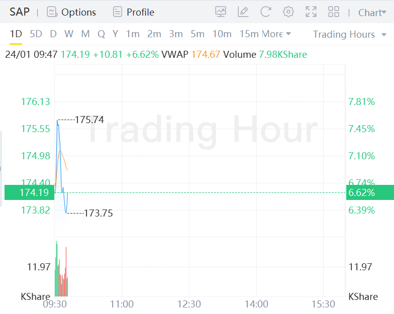Open the Profile page icon
394x314 pixels.
pyautogui.click(x=118, y=12)
